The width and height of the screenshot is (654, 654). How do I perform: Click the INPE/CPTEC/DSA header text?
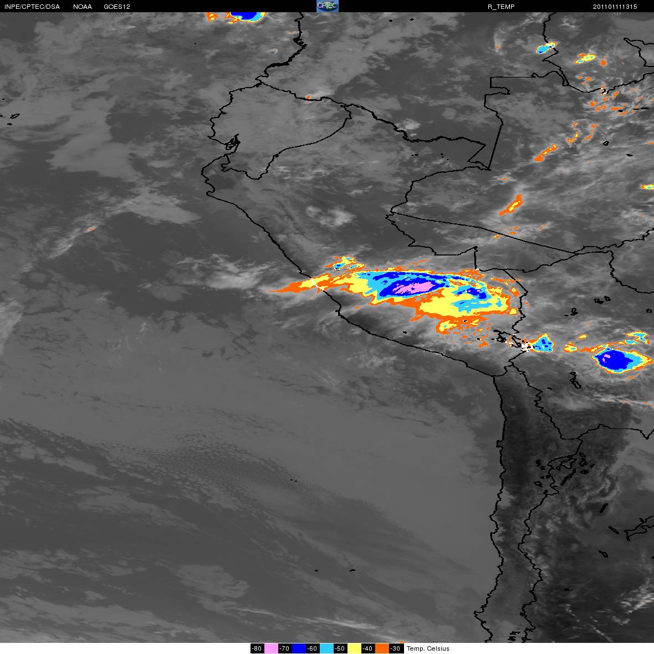(32, 7)
